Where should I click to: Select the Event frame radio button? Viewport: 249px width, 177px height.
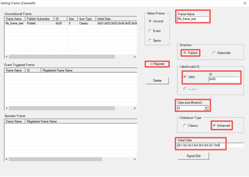[x=150, y=31]
